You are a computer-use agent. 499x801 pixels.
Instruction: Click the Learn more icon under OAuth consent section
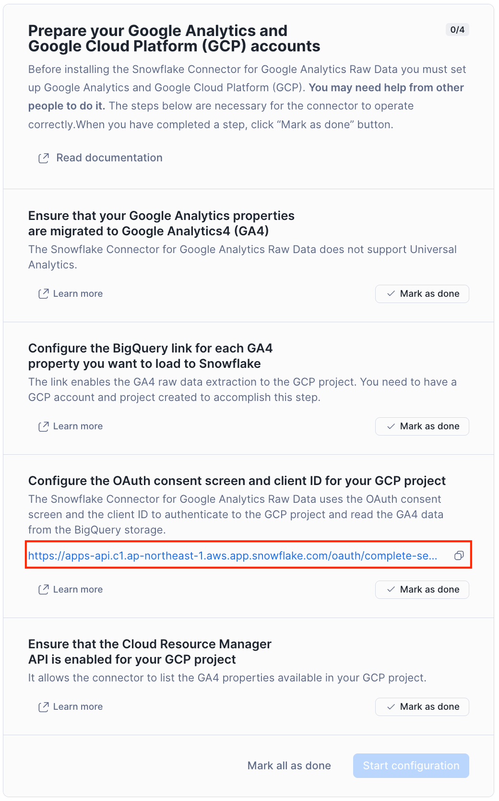click(x=44, y=590)
